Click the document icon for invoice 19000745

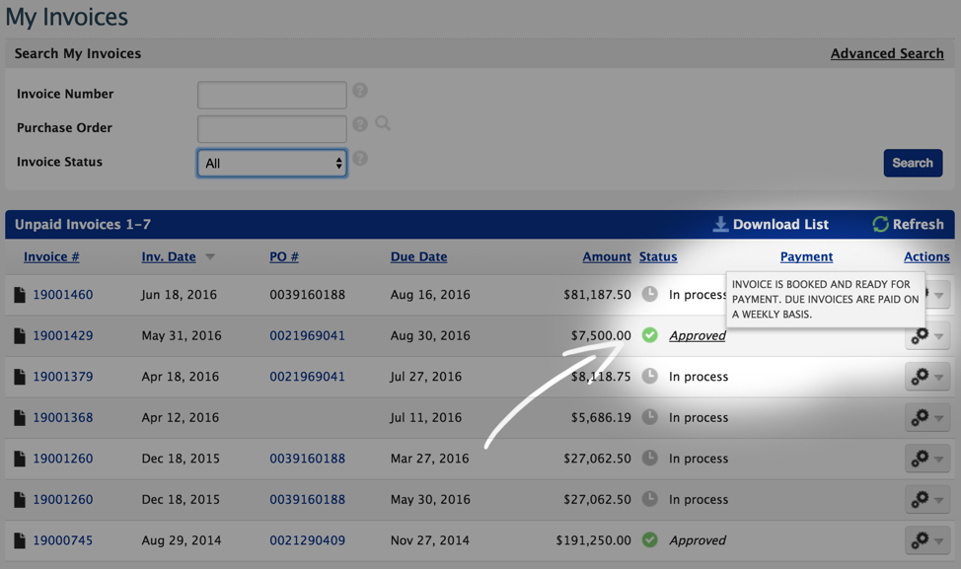point(20,540)
